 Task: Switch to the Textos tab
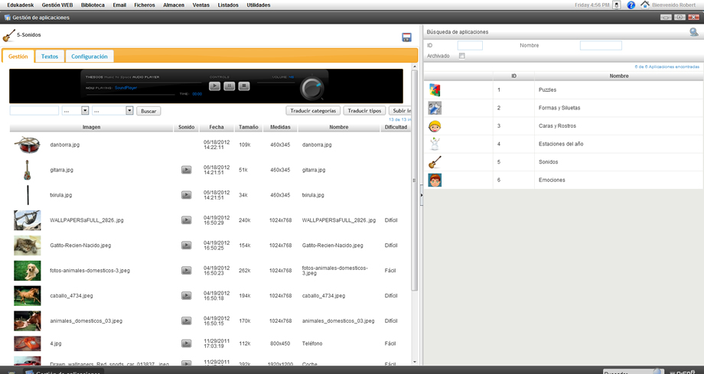pyautogui.click(x=50, y=57)
